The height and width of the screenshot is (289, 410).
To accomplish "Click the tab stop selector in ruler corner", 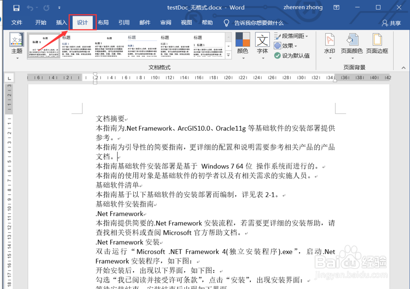I will tap(9, 78).
